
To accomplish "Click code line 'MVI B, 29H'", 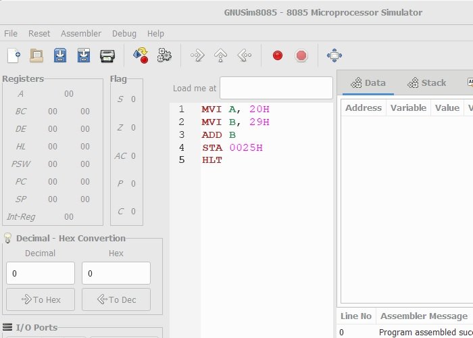I will (x=235, y=122).
